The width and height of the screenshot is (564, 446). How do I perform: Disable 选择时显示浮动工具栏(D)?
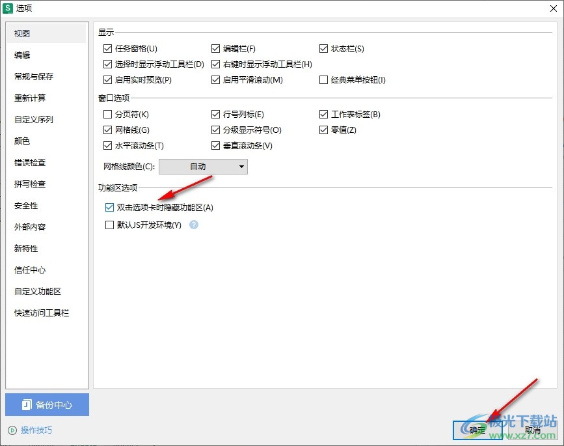point(107,64)
